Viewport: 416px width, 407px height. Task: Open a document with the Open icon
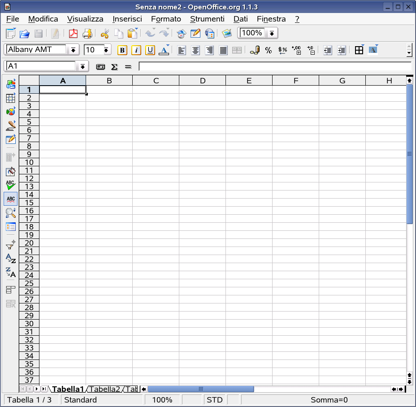[24, 34]
